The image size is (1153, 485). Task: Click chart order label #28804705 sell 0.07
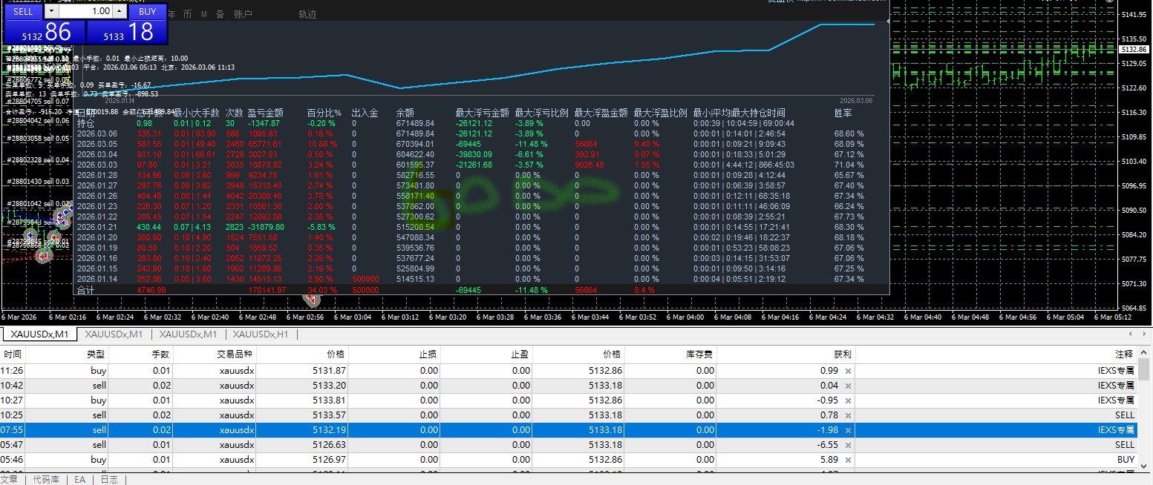[38, 102]
